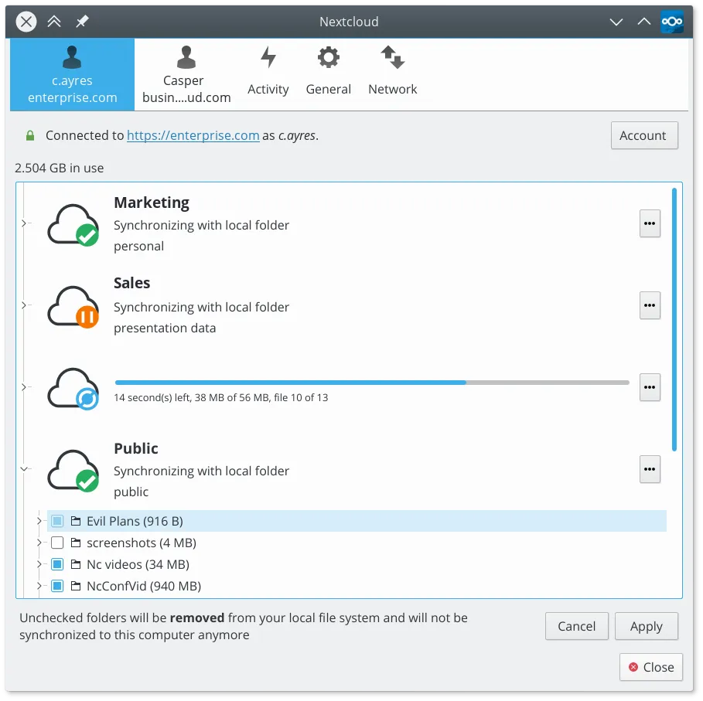
Task: Click the pin window icon in title bar
Action: coord(82,22)
